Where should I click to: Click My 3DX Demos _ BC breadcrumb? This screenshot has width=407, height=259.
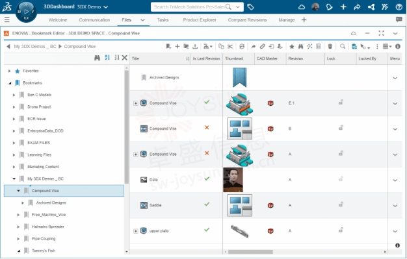point(35,46)
